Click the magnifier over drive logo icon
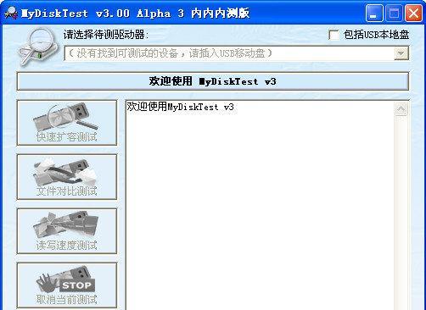 tap(38, 47)
